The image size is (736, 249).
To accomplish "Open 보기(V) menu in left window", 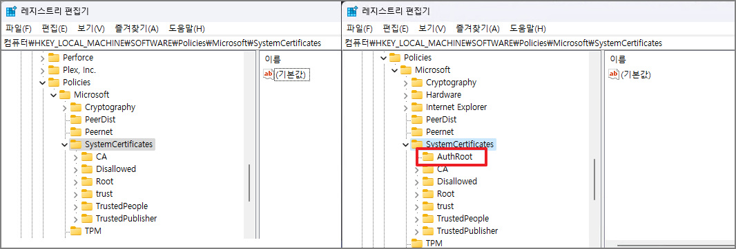I will point(91,29).
